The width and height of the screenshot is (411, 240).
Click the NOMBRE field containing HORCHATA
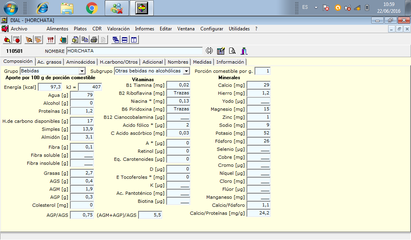click(x=134, y=51)
